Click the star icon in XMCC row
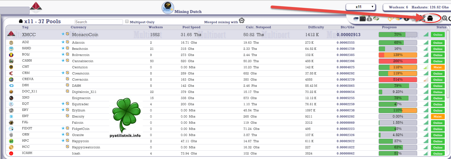Viewport: 451px width, 159px height. tap(63, 34)
